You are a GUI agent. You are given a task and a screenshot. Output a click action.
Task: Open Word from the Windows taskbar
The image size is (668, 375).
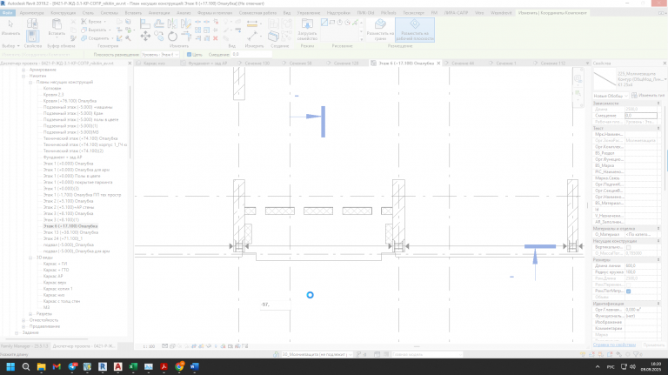pos(194,366)
